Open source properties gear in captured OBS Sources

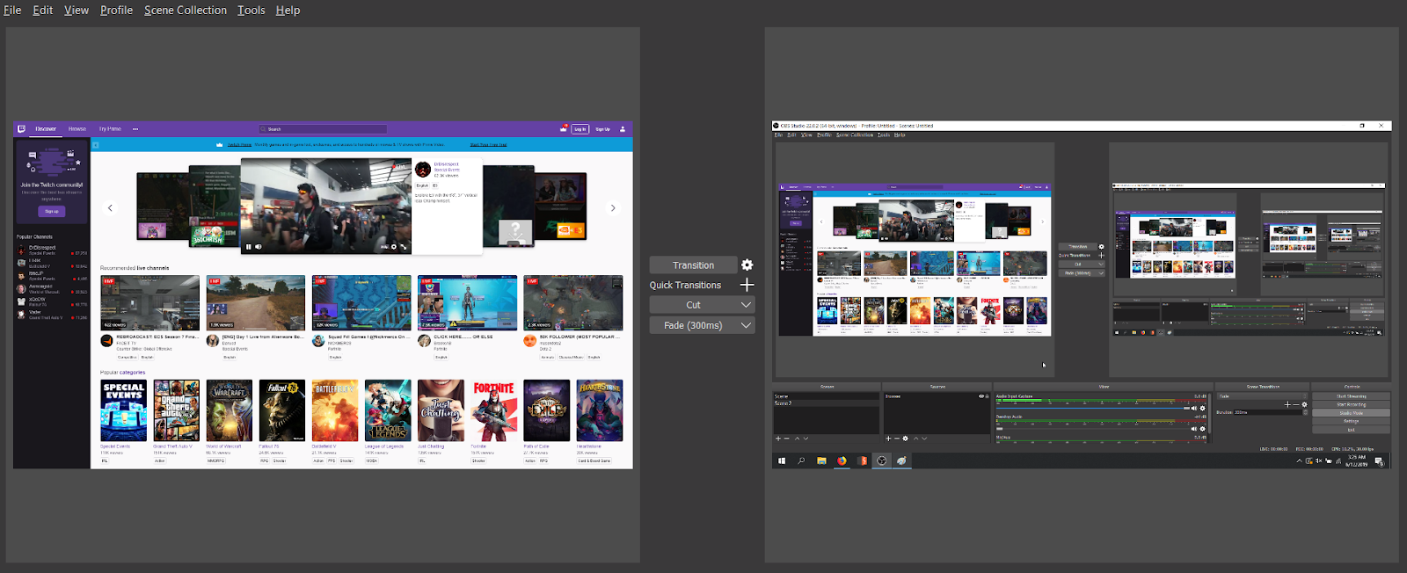(905, 439)
